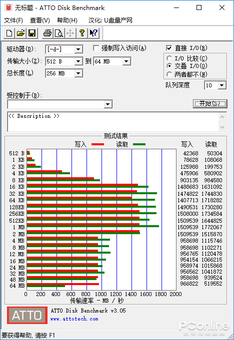The height and width of the screenshot is (340, 234).
Task: Select the 交叠 I/O(O) radio button
Action: point(169,66)
